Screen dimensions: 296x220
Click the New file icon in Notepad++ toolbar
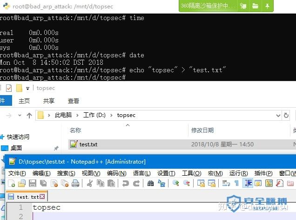12,183
